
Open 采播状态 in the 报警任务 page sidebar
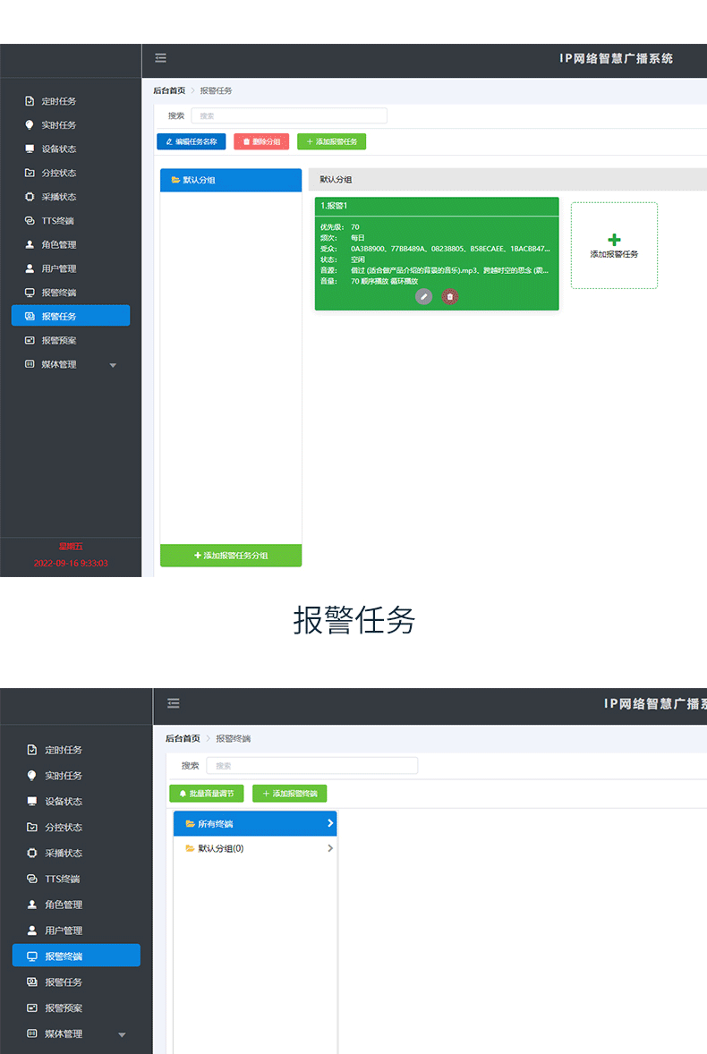pos(58,197)
